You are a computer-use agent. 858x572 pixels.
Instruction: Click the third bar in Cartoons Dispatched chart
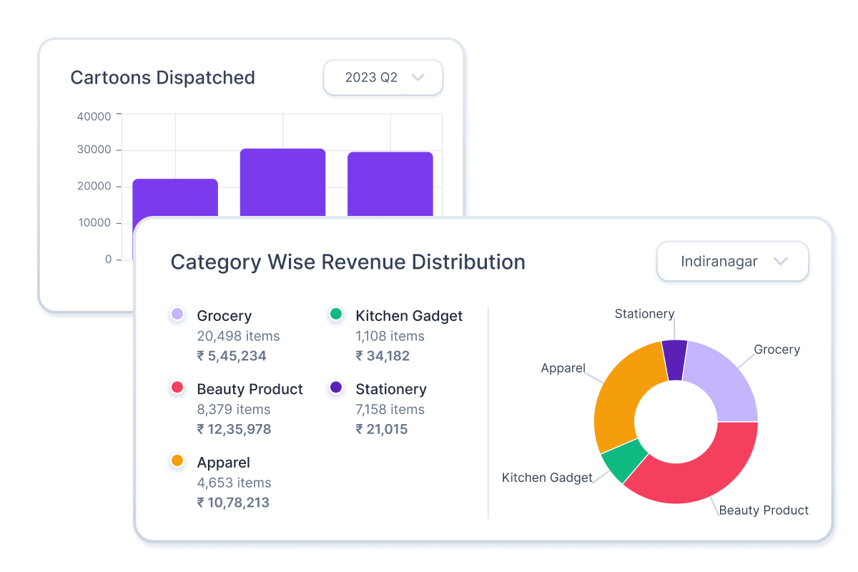click(x=390, y=184)
